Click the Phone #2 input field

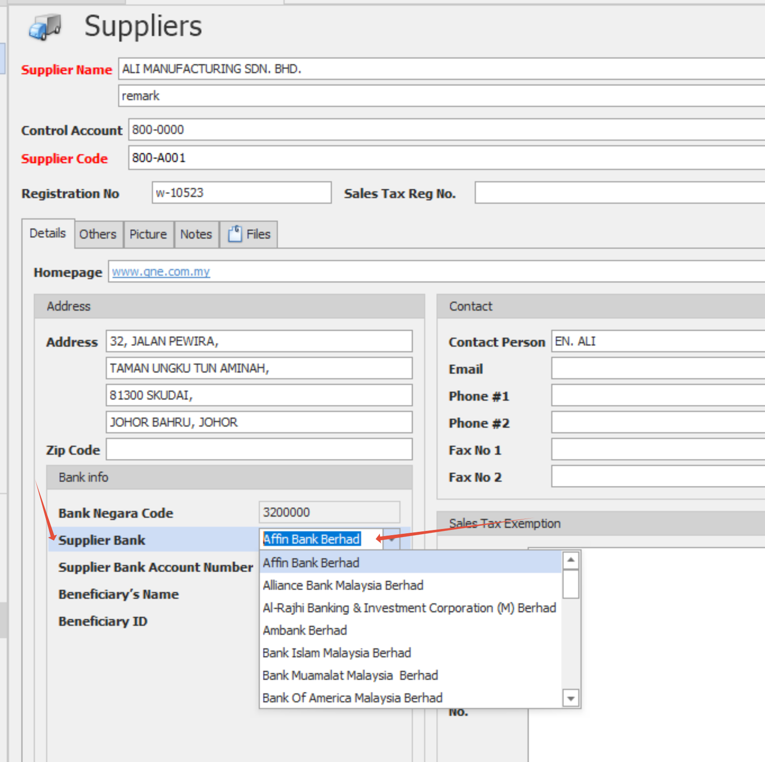(x=658, y=422)
